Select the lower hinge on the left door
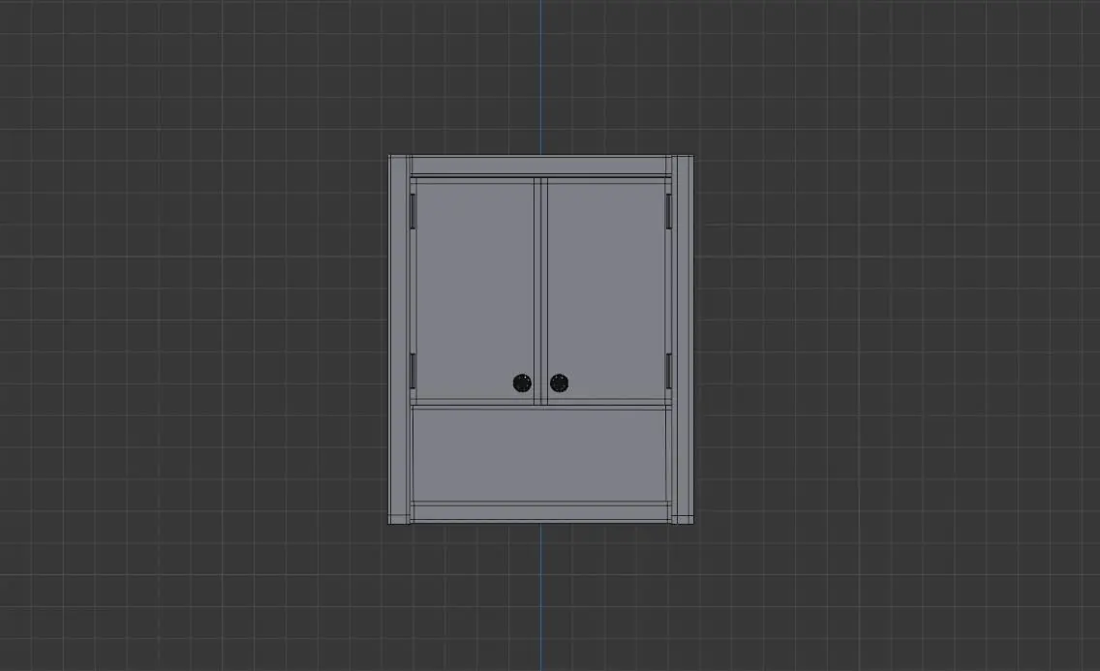1100x671 pixels. [413, 371]
